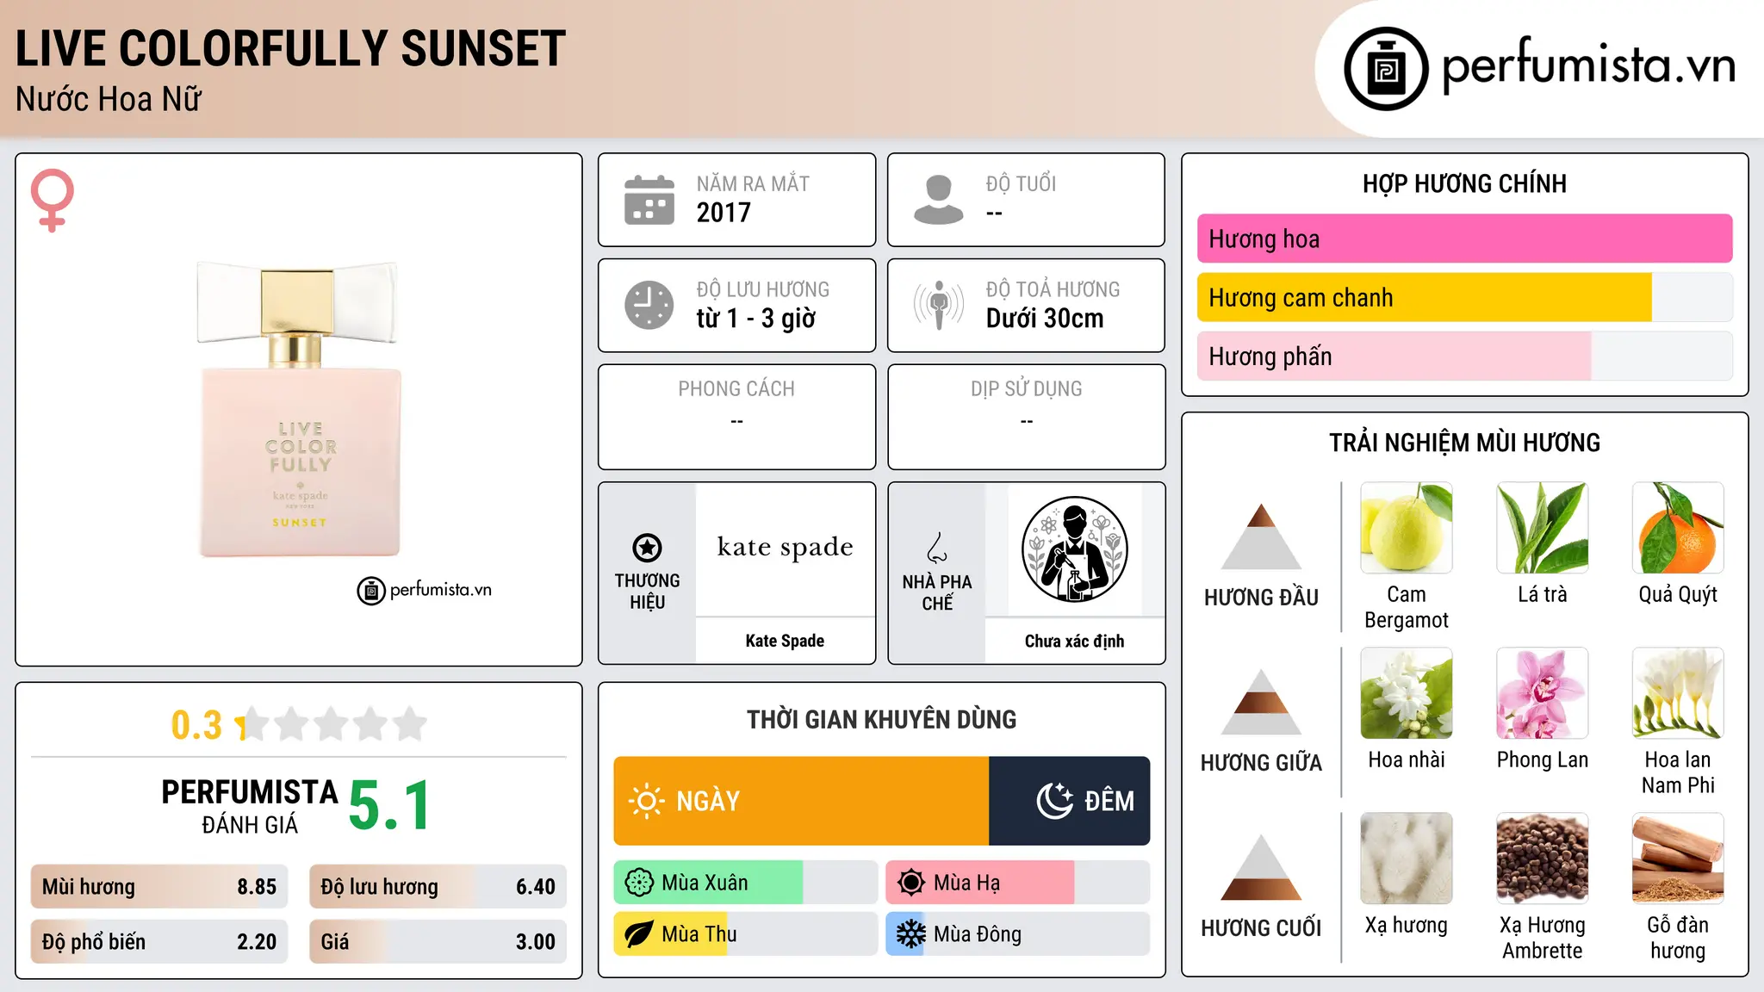Click the Độ lưu hương 6.40 score bar

click(x=438, y=886)
